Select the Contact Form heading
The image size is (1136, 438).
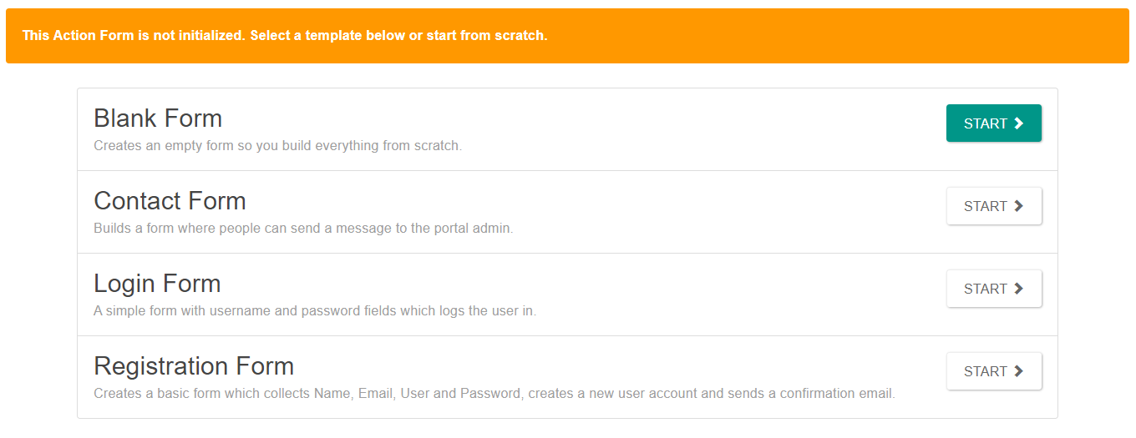point(170,201)
